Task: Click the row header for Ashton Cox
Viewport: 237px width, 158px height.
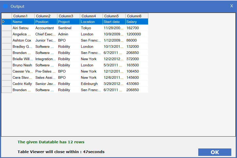Action: click(x=7, y=40)
